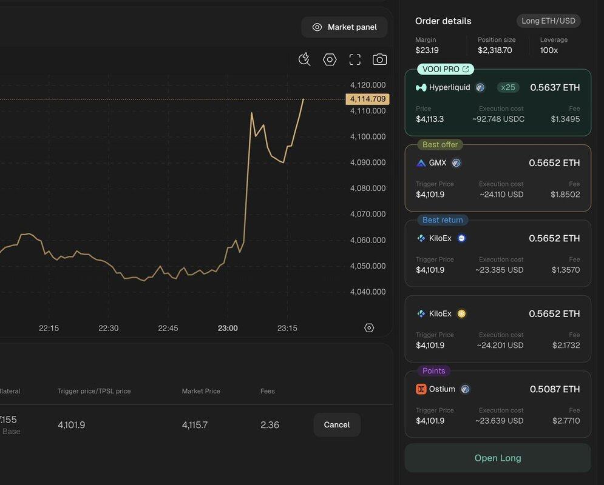Viewport: 604px width, 485px height.
Task: Open chart settings hexagon icon in toolbar
Action: (330, 59)
